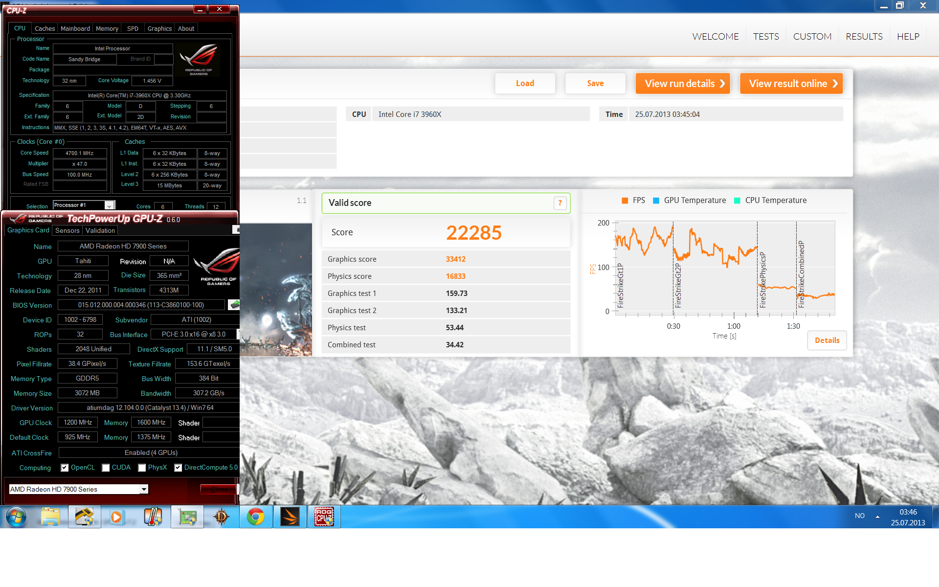The height and width of the screenshot is (587, 939).
Task: Click the CPU Temperature teal legend swatch
Action: click(x=738, y=201)
